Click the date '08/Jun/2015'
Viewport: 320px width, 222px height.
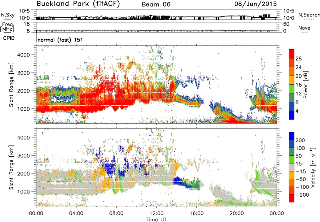[x=256, y=4]
